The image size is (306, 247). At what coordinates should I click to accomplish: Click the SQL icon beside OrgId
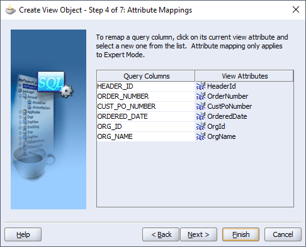[x=201, y=126]
